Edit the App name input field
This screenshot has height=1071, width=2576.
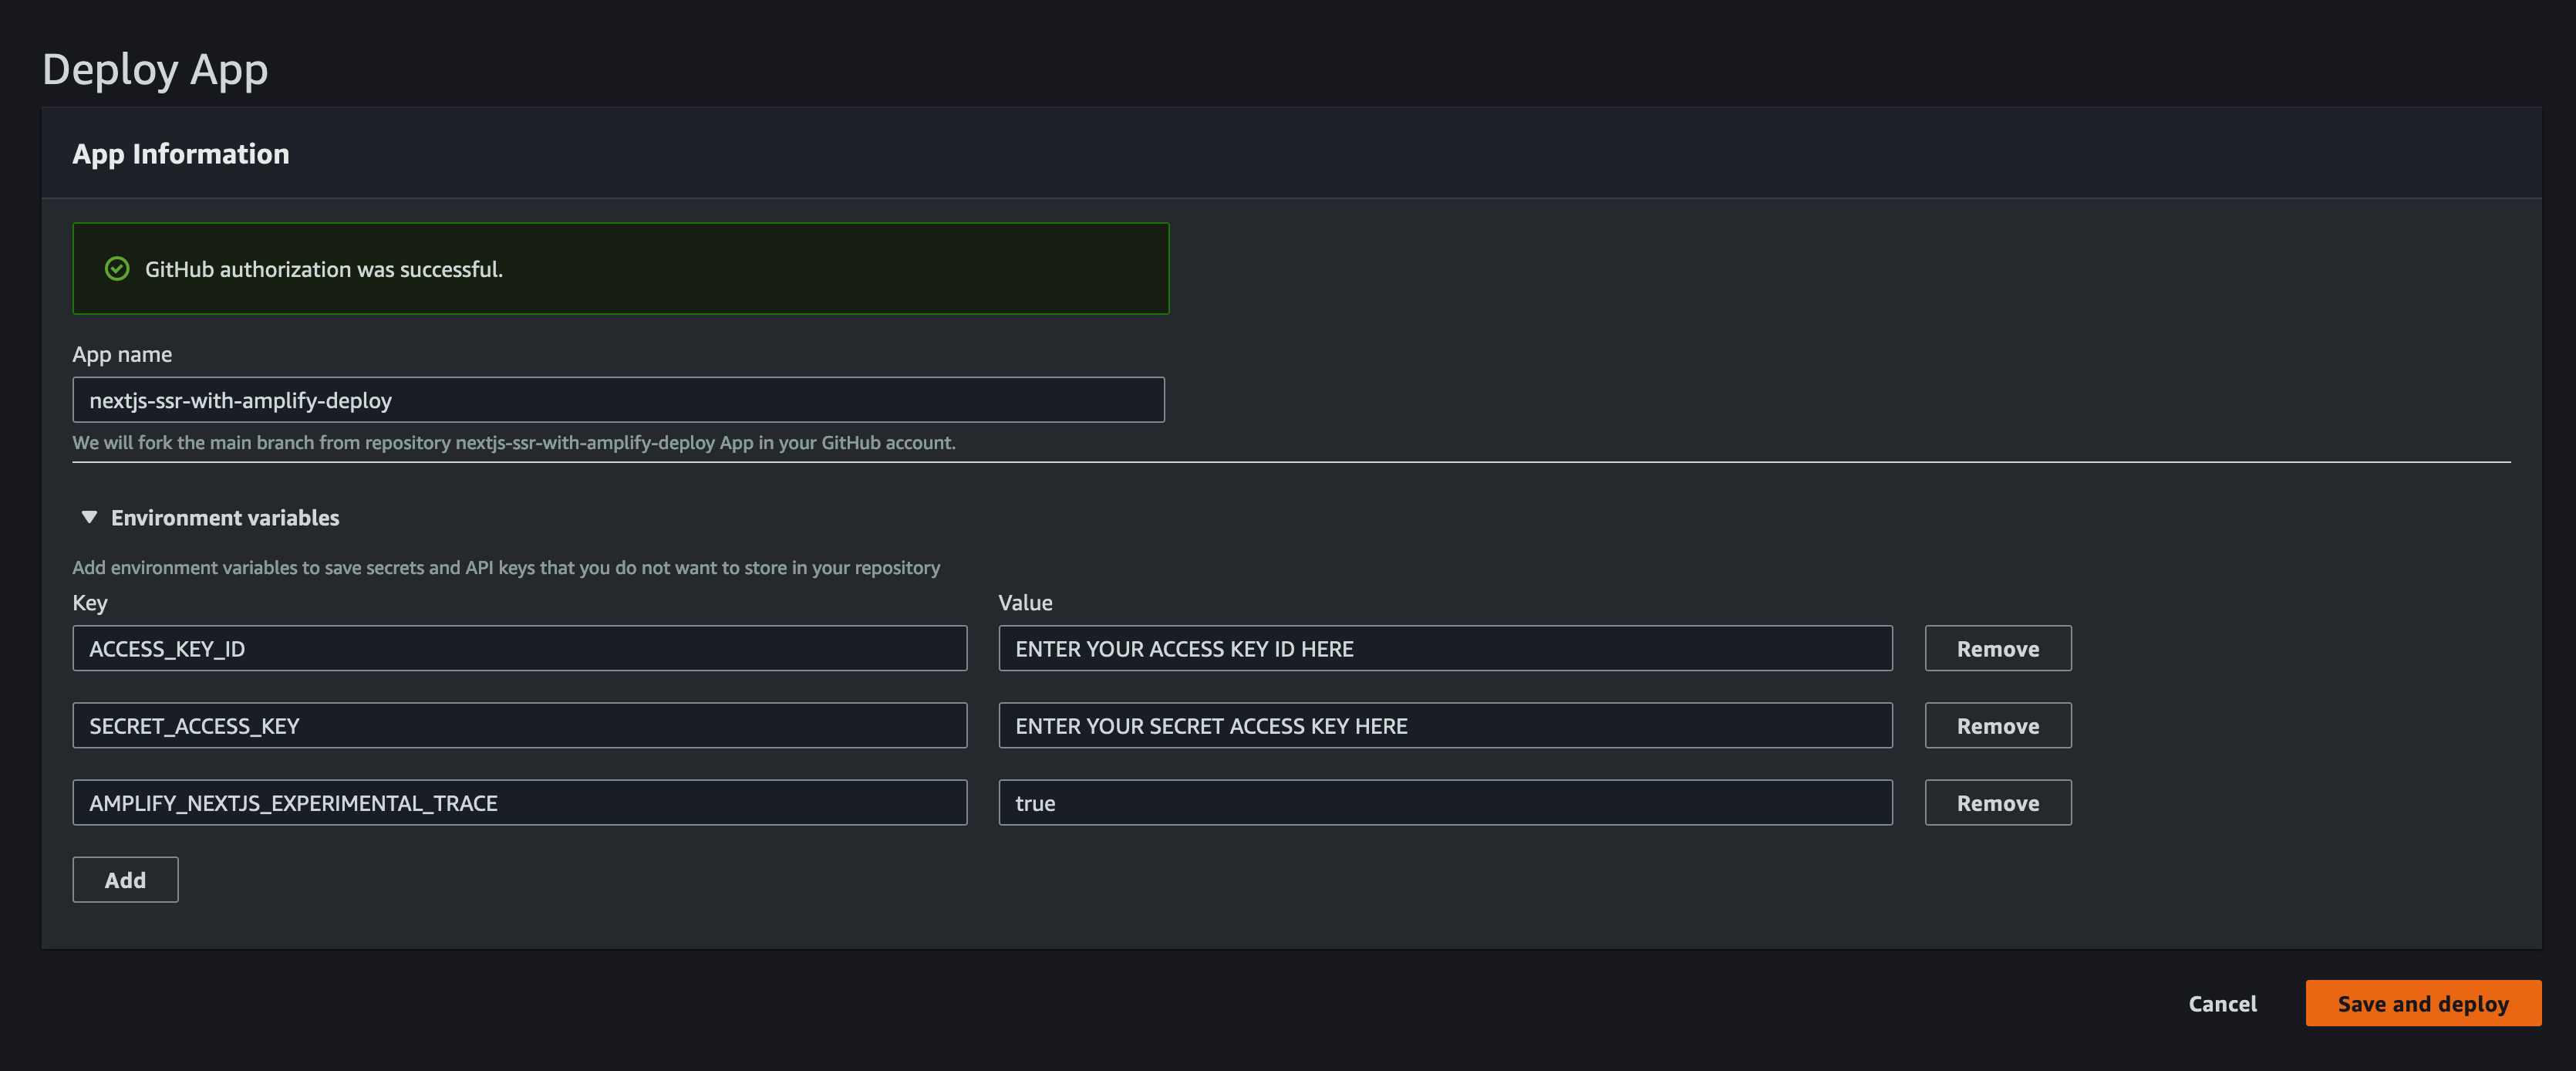point(618,400)
